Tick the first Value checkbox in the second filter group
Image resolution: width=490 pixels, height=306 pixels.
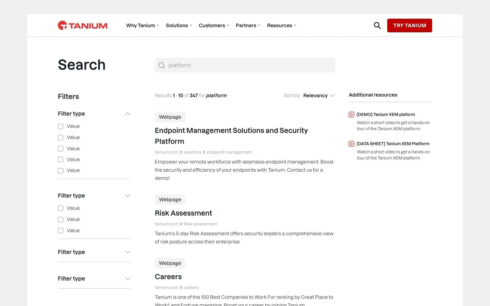pyautogui.click(x=61, y=208)
